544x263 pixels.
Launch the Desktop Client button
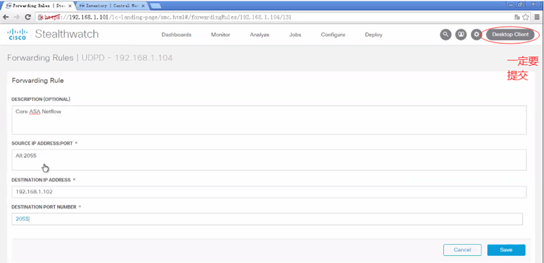click(x=511, y=34)
